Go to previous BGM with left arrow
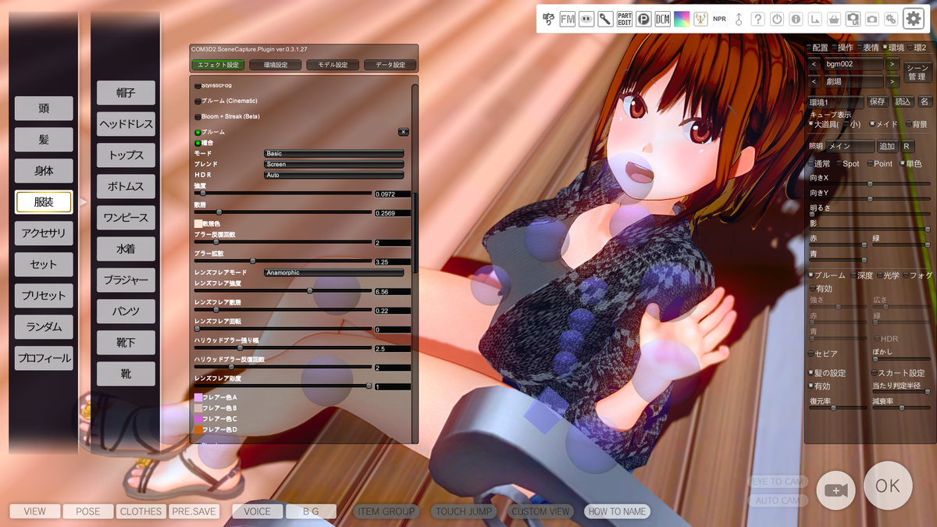Screen dimensions: 937x527 click(x=815, y=64)
